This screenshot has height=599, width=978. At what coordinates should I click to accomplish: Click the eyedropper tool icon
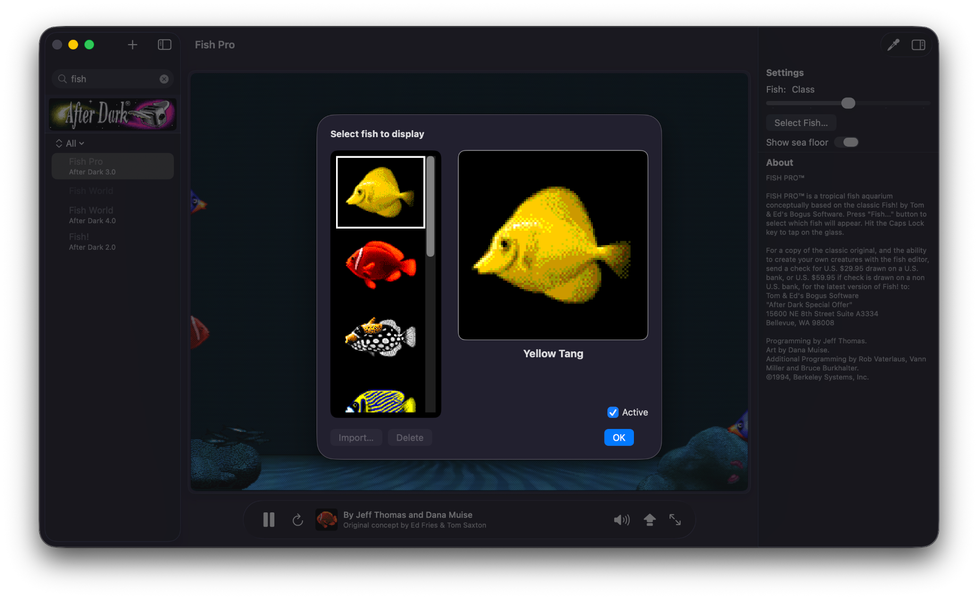[x=893, y=45]
